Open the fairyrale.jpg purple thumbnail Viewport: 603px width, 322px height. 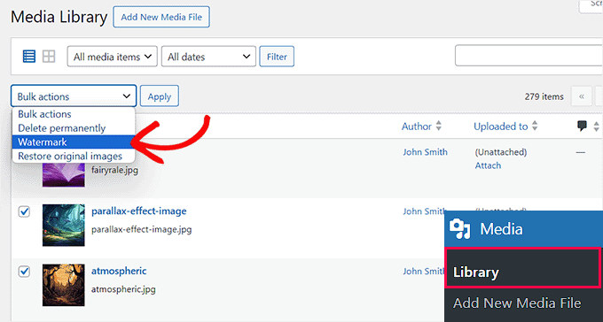pyautogui.click(x=64, y=174)
